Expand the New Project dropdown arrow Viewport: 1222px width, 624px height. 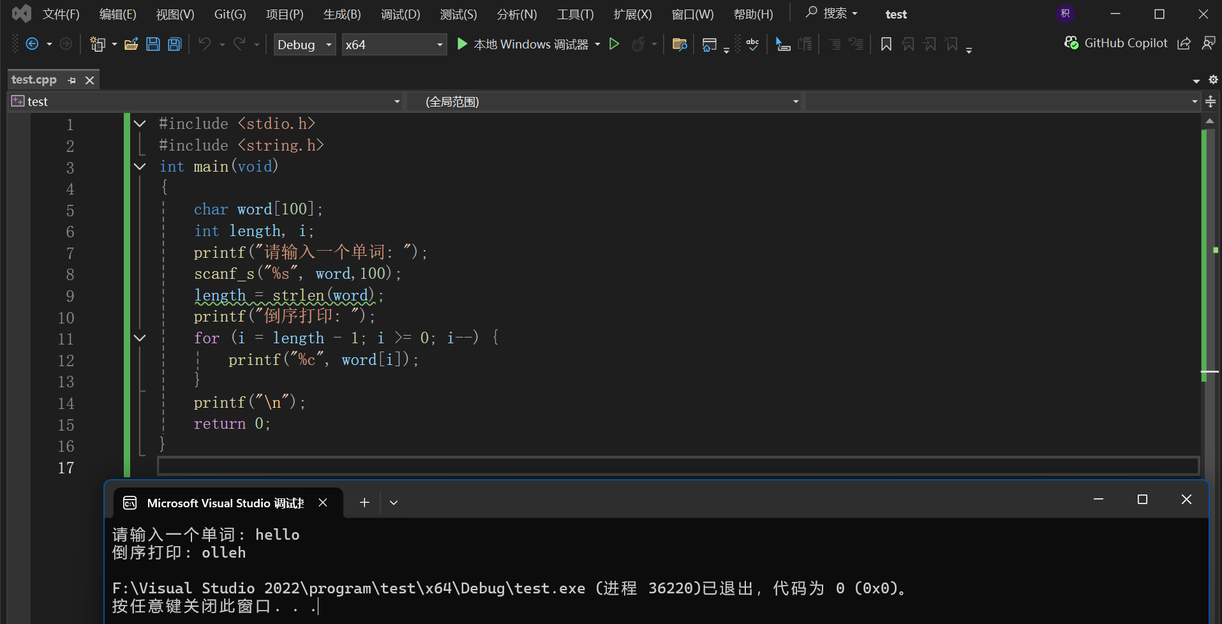pyautogui.click(x=114, y=44)
